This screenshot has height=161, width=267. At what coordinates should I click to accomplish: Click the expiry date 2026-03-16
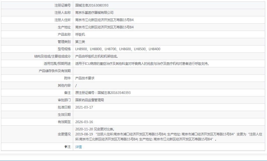[x=84, y=122]
